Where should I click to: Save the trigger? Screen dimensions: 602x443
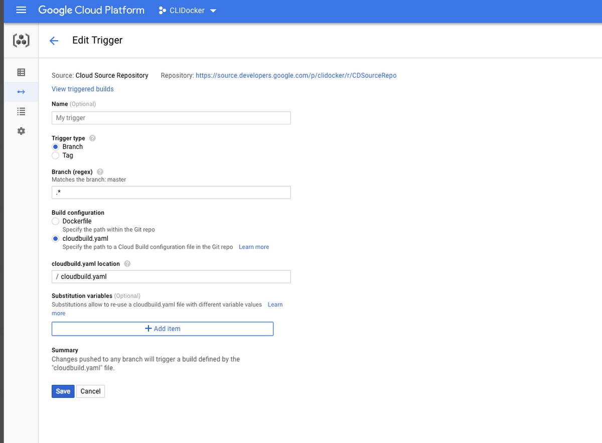click(63, 391)
